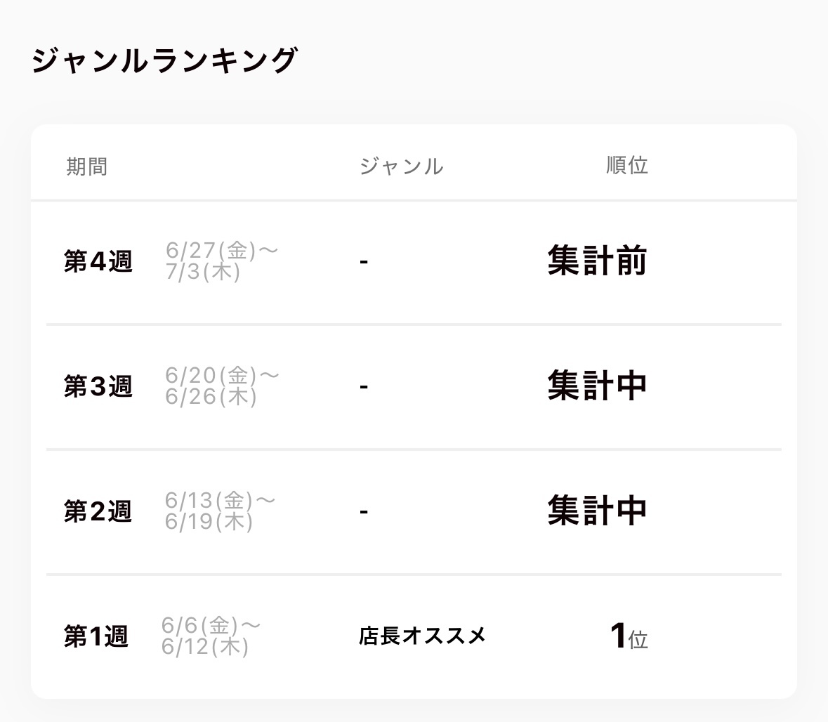Click the 6/13(金)〜6/19(木) date range
Screen dimensions: 828x722
[220, 511]
